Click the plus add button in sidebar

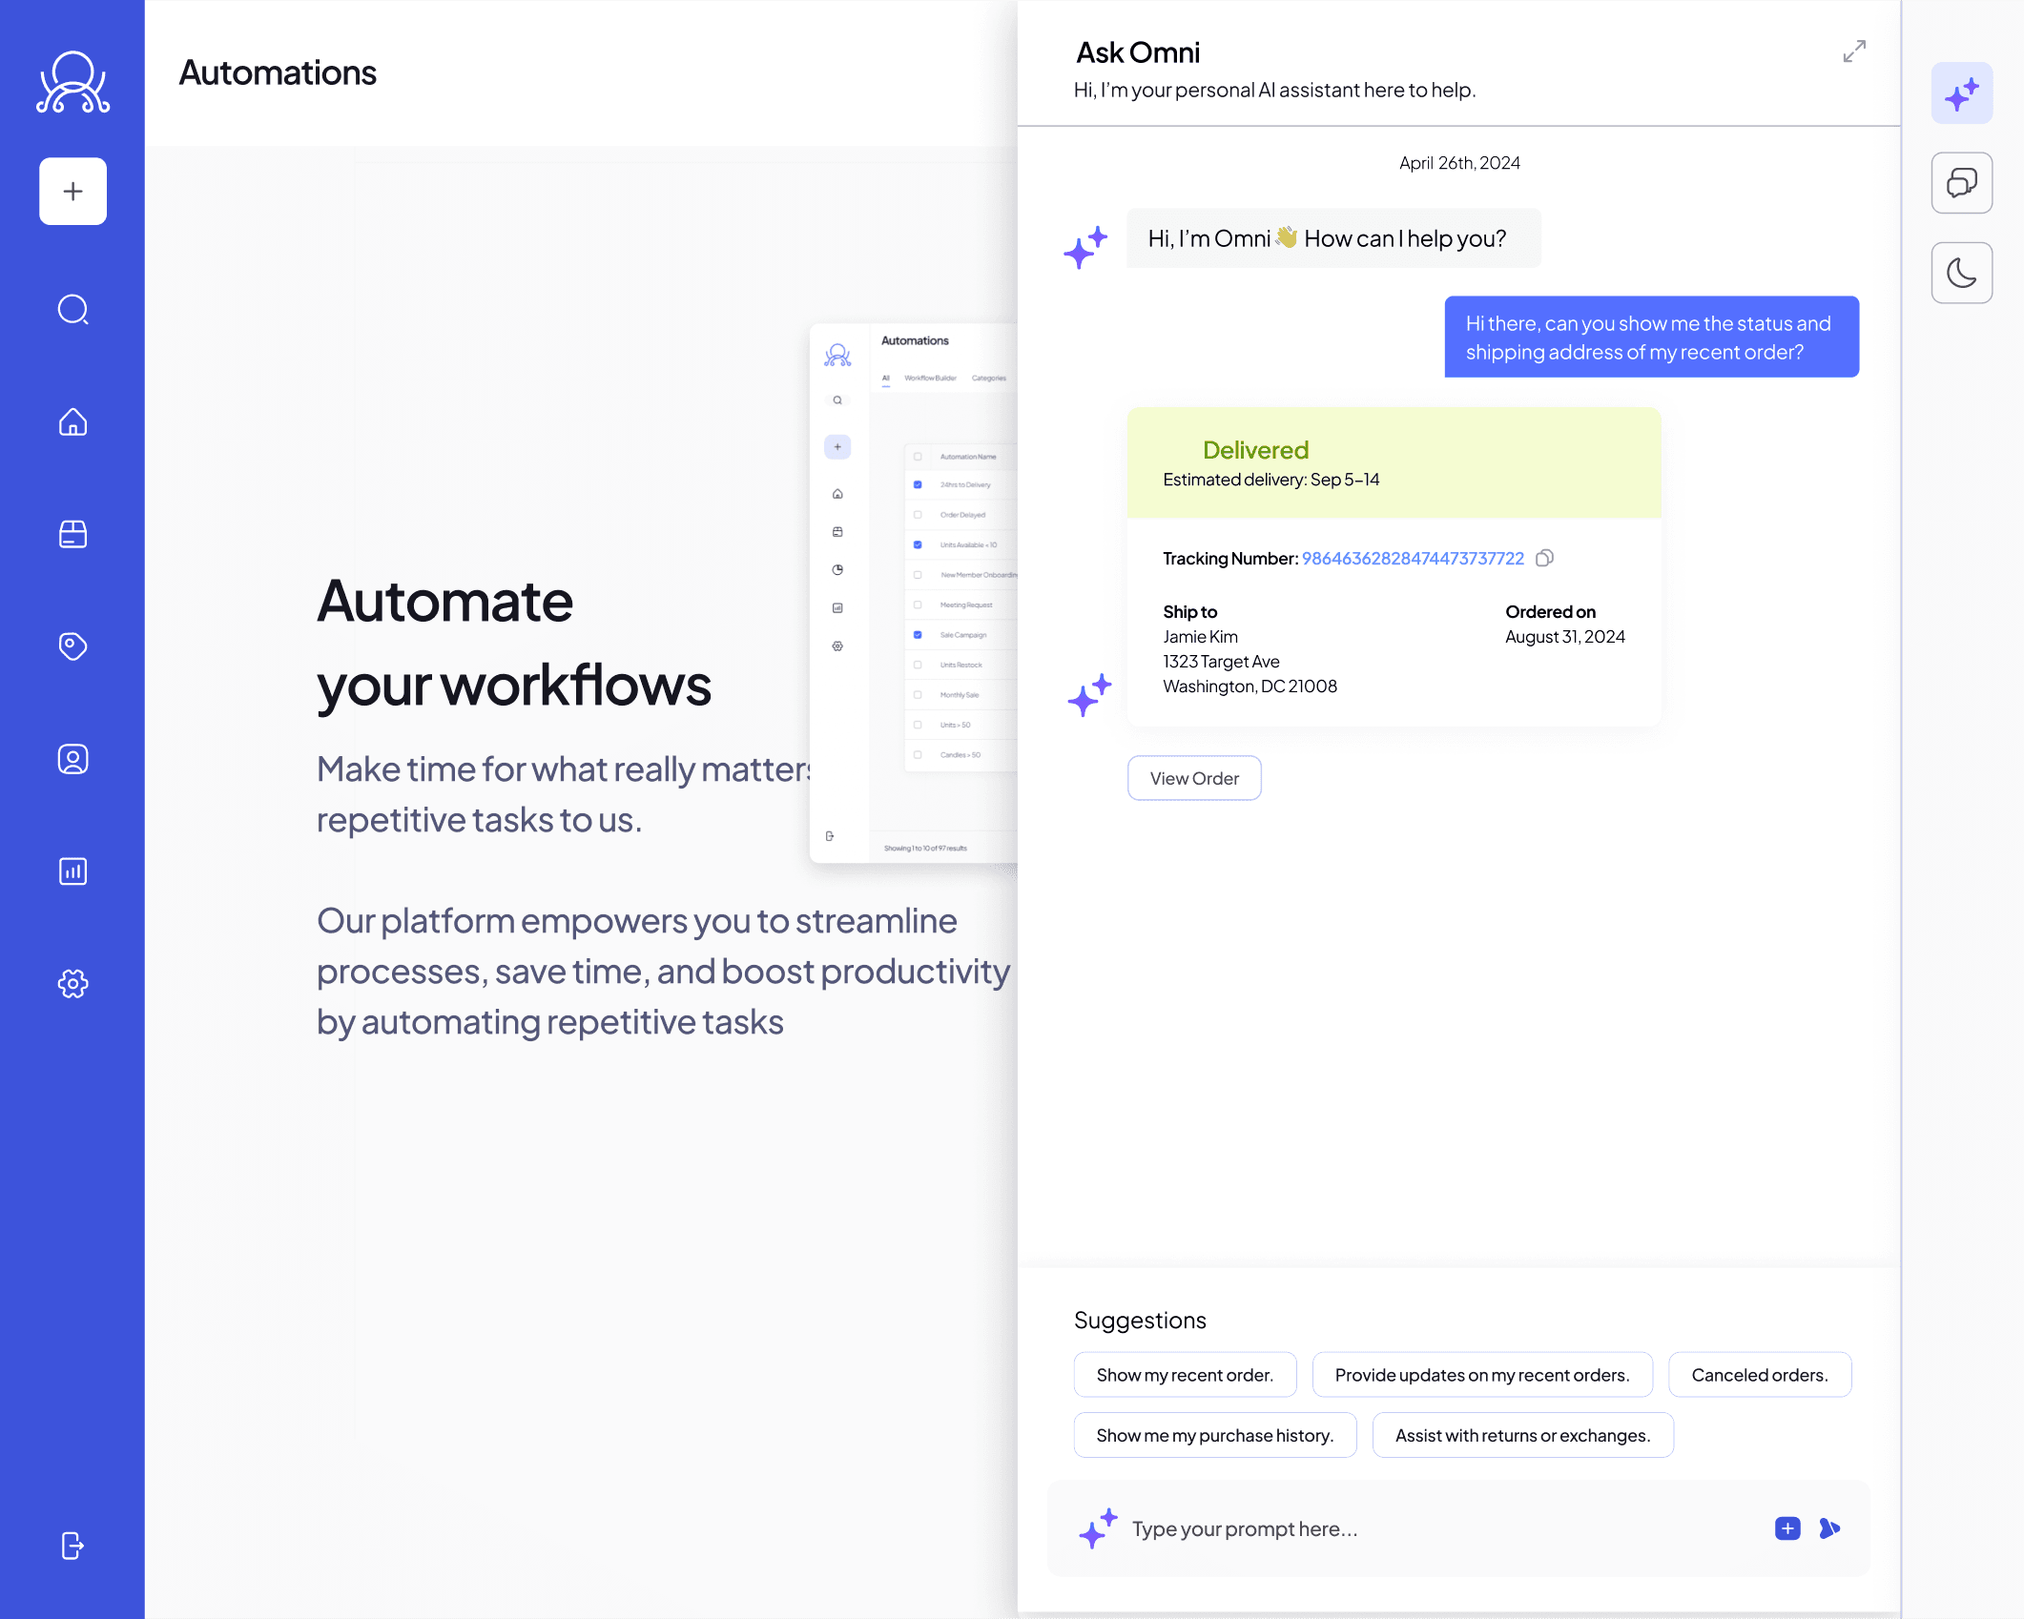72,192
